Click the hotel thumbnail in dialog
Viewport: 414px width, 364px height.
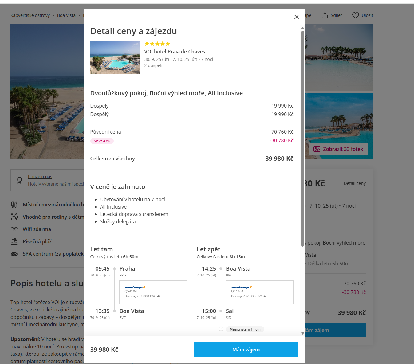[115, 58]
